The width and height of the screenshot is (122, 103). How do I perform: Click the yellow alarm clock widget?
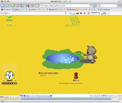pos(9,75)
